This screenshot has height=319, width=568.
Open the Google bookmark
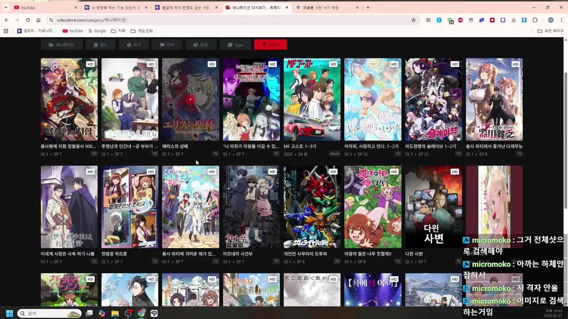[x=97, y=31]
